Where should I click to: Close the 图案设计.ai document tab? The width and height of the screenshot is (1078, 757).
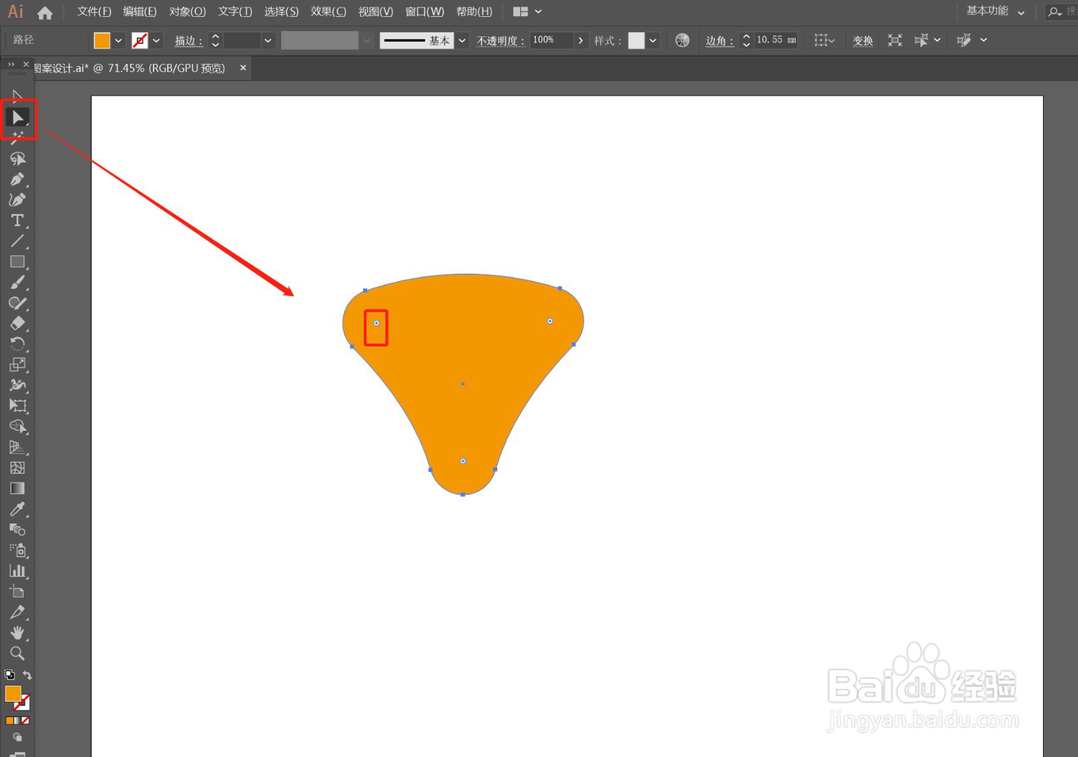click(243, 67)
